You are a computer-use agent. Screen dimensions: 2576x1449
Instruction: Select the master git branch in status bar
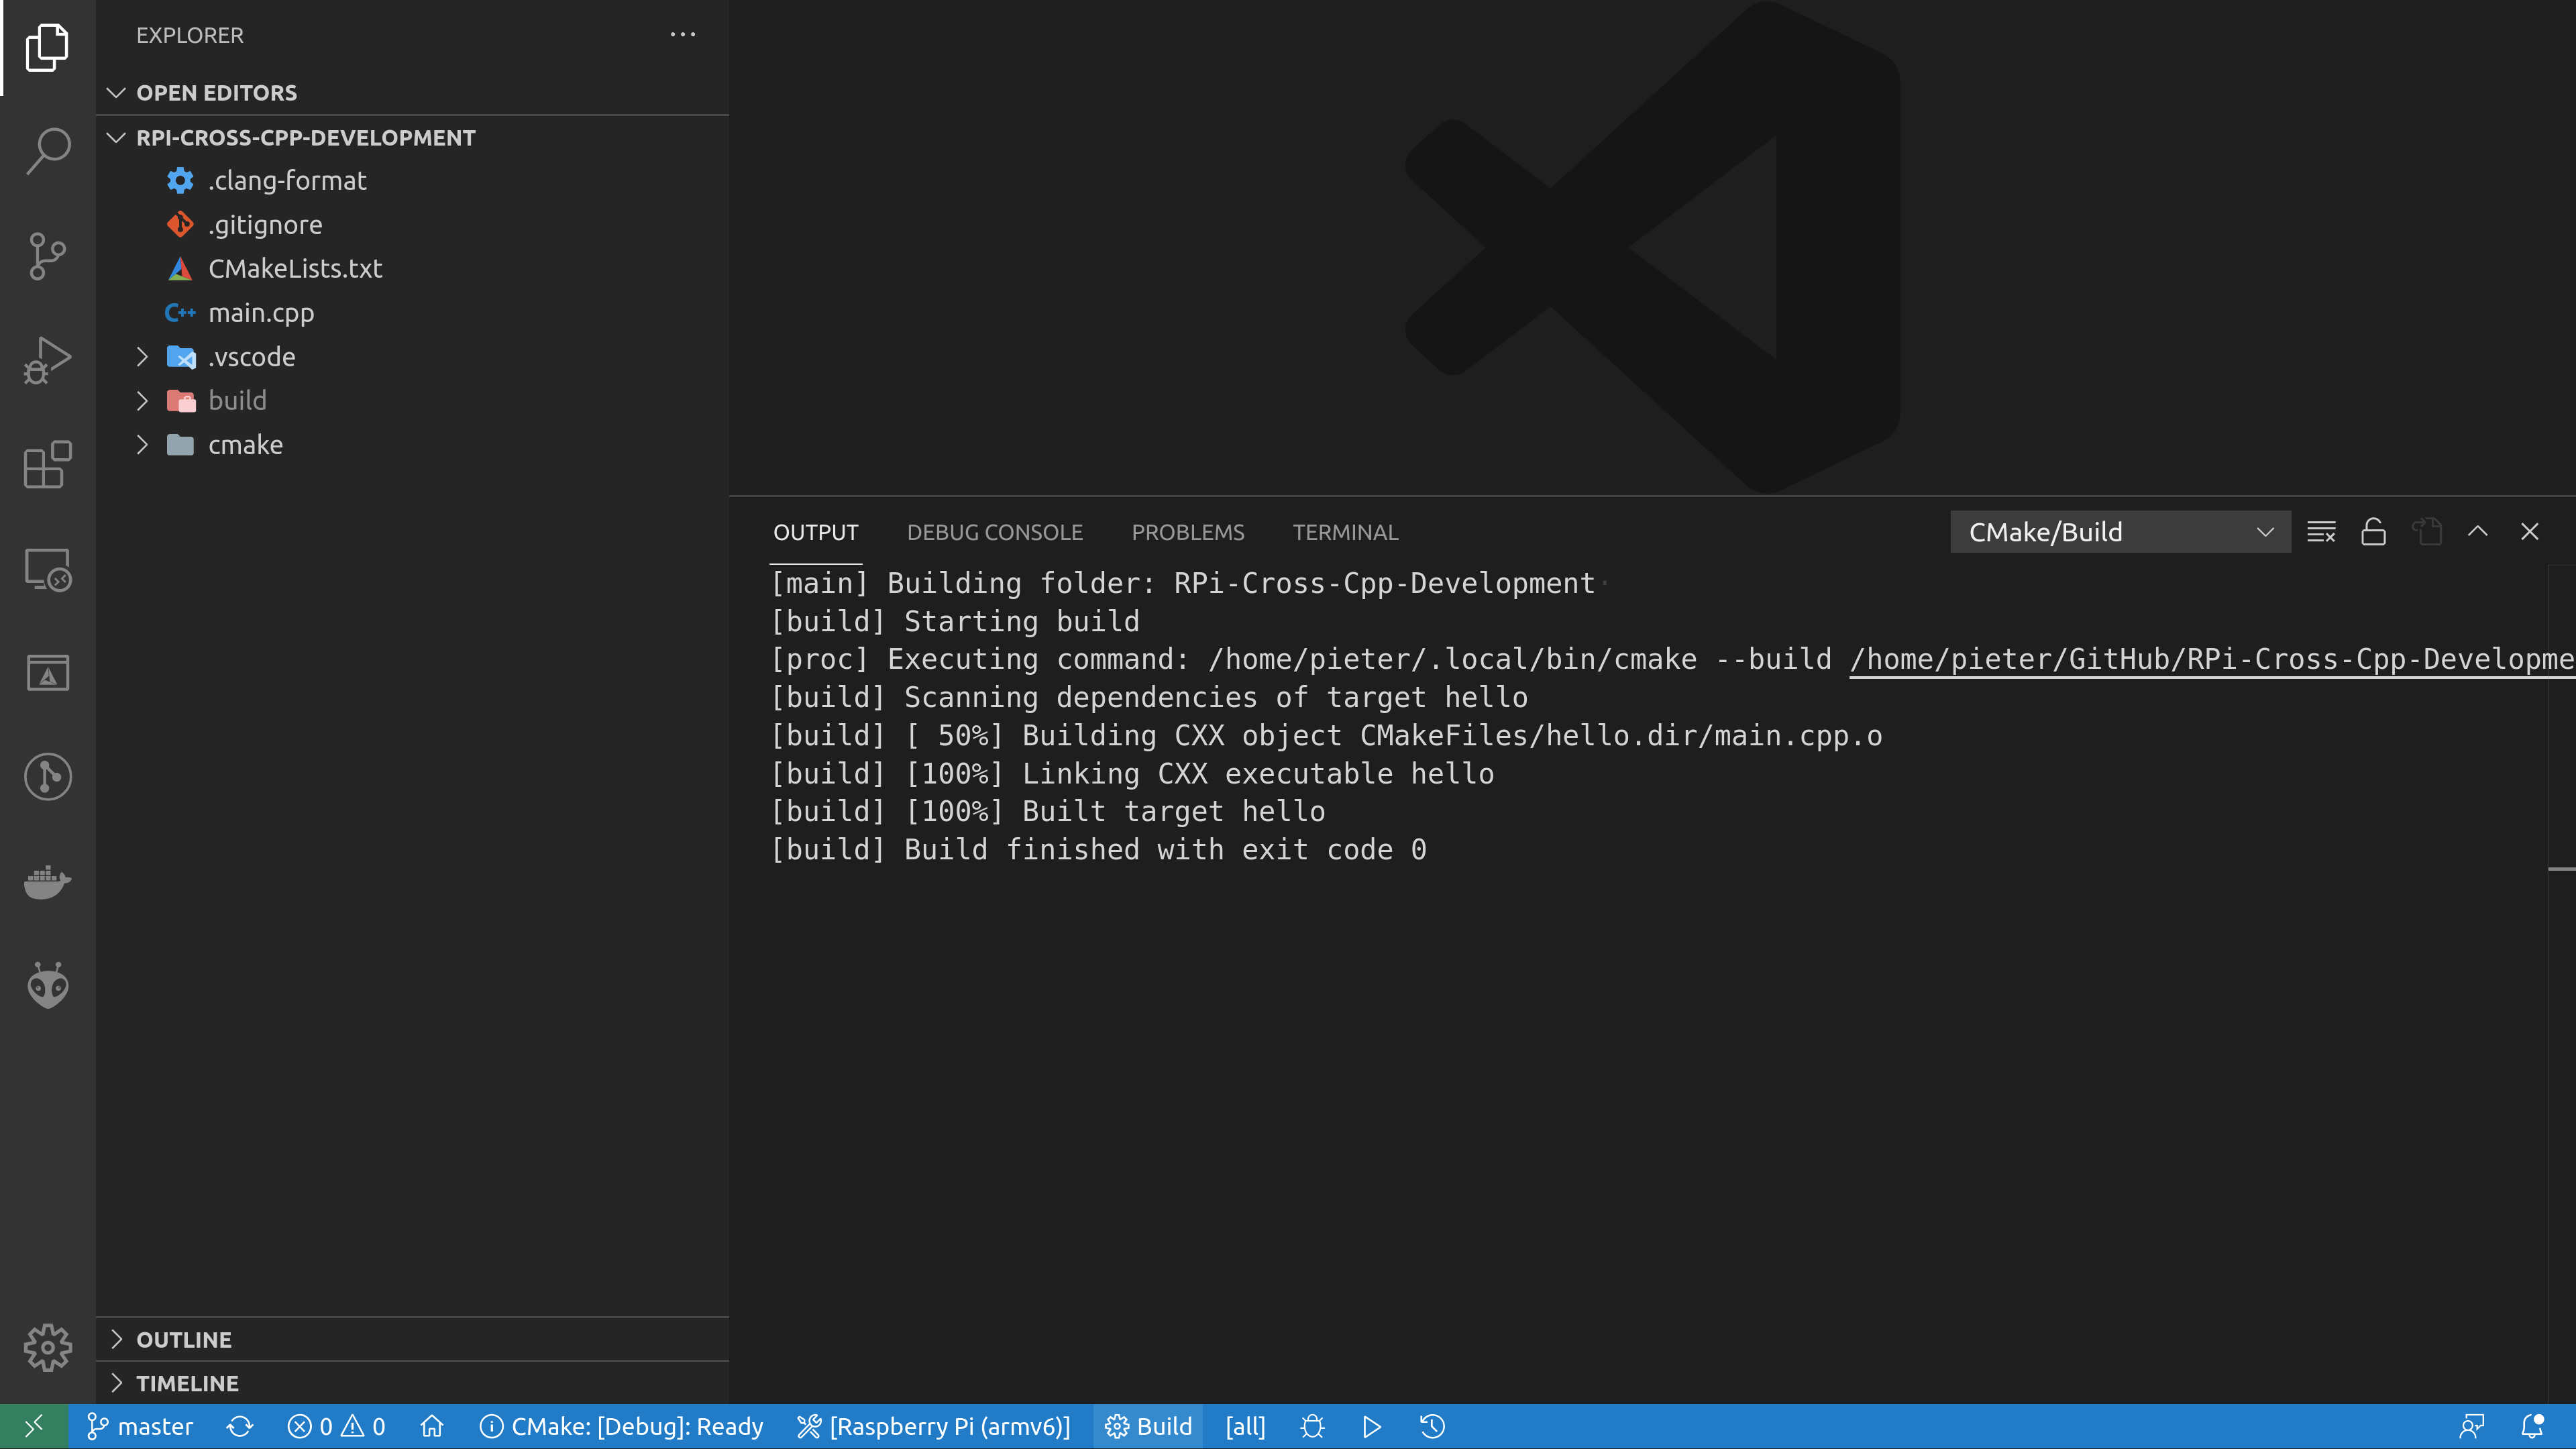140,1426
